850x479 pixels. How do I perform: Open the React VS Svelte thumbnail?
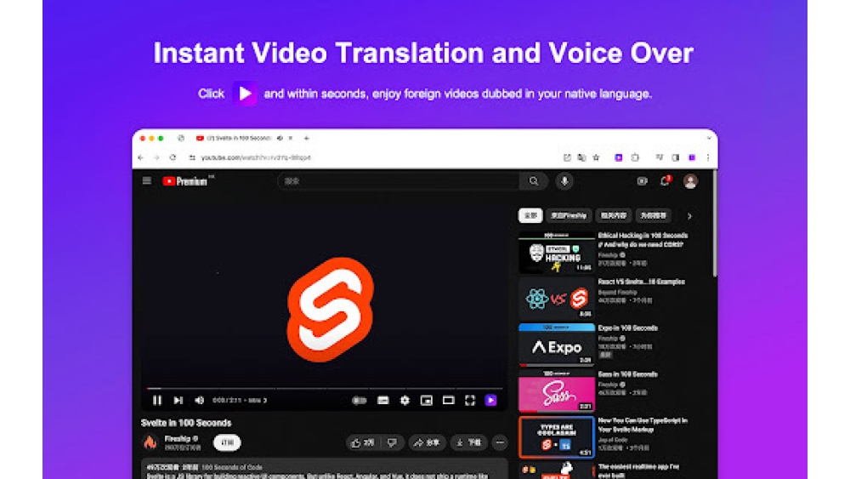[x=557, y=299]
